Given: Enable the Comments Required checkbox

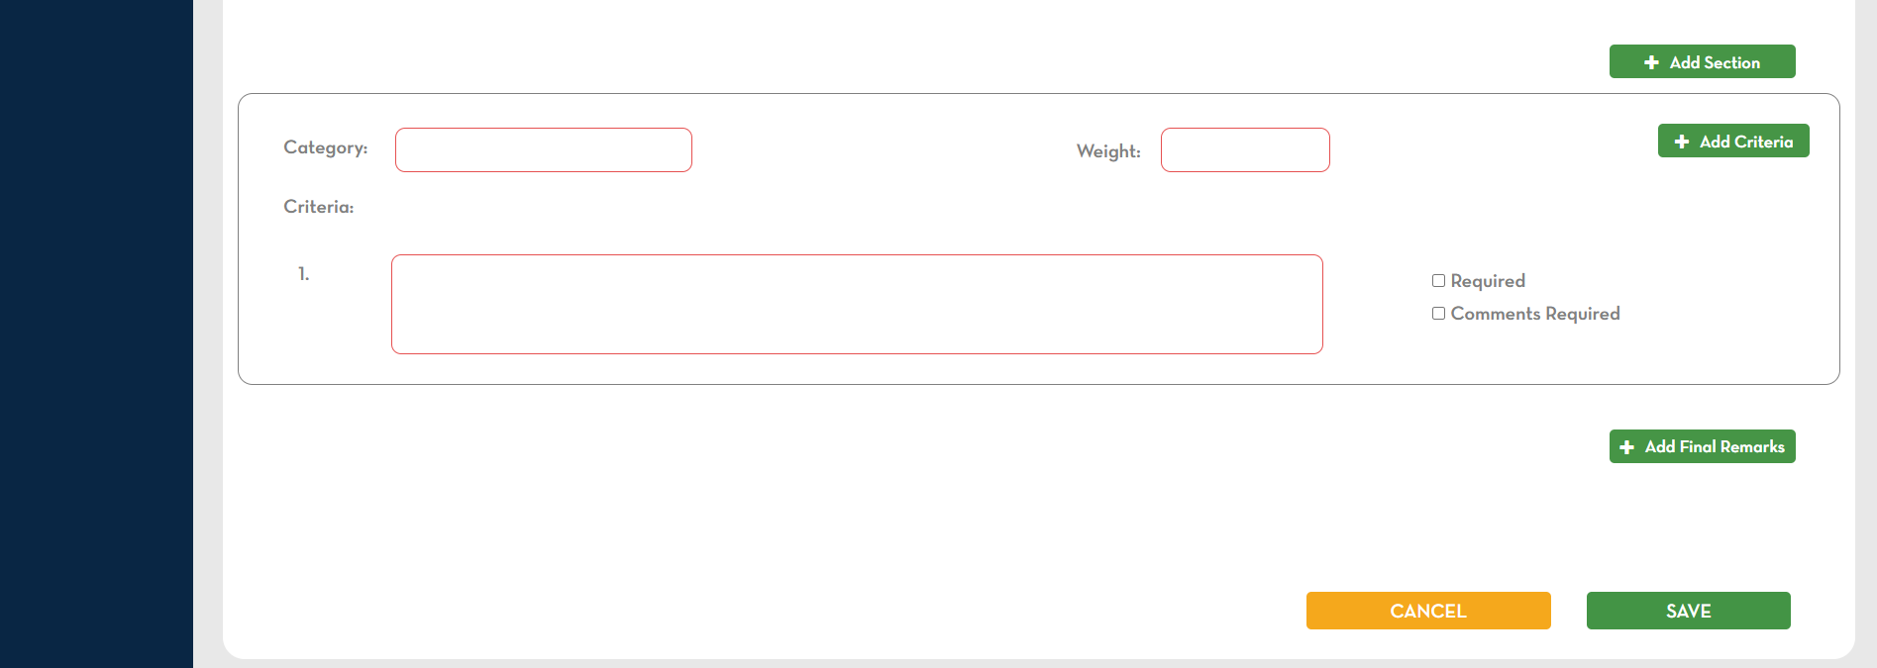Looking at the screenshot, I should pyautogui.click(x=1438, y=314).
